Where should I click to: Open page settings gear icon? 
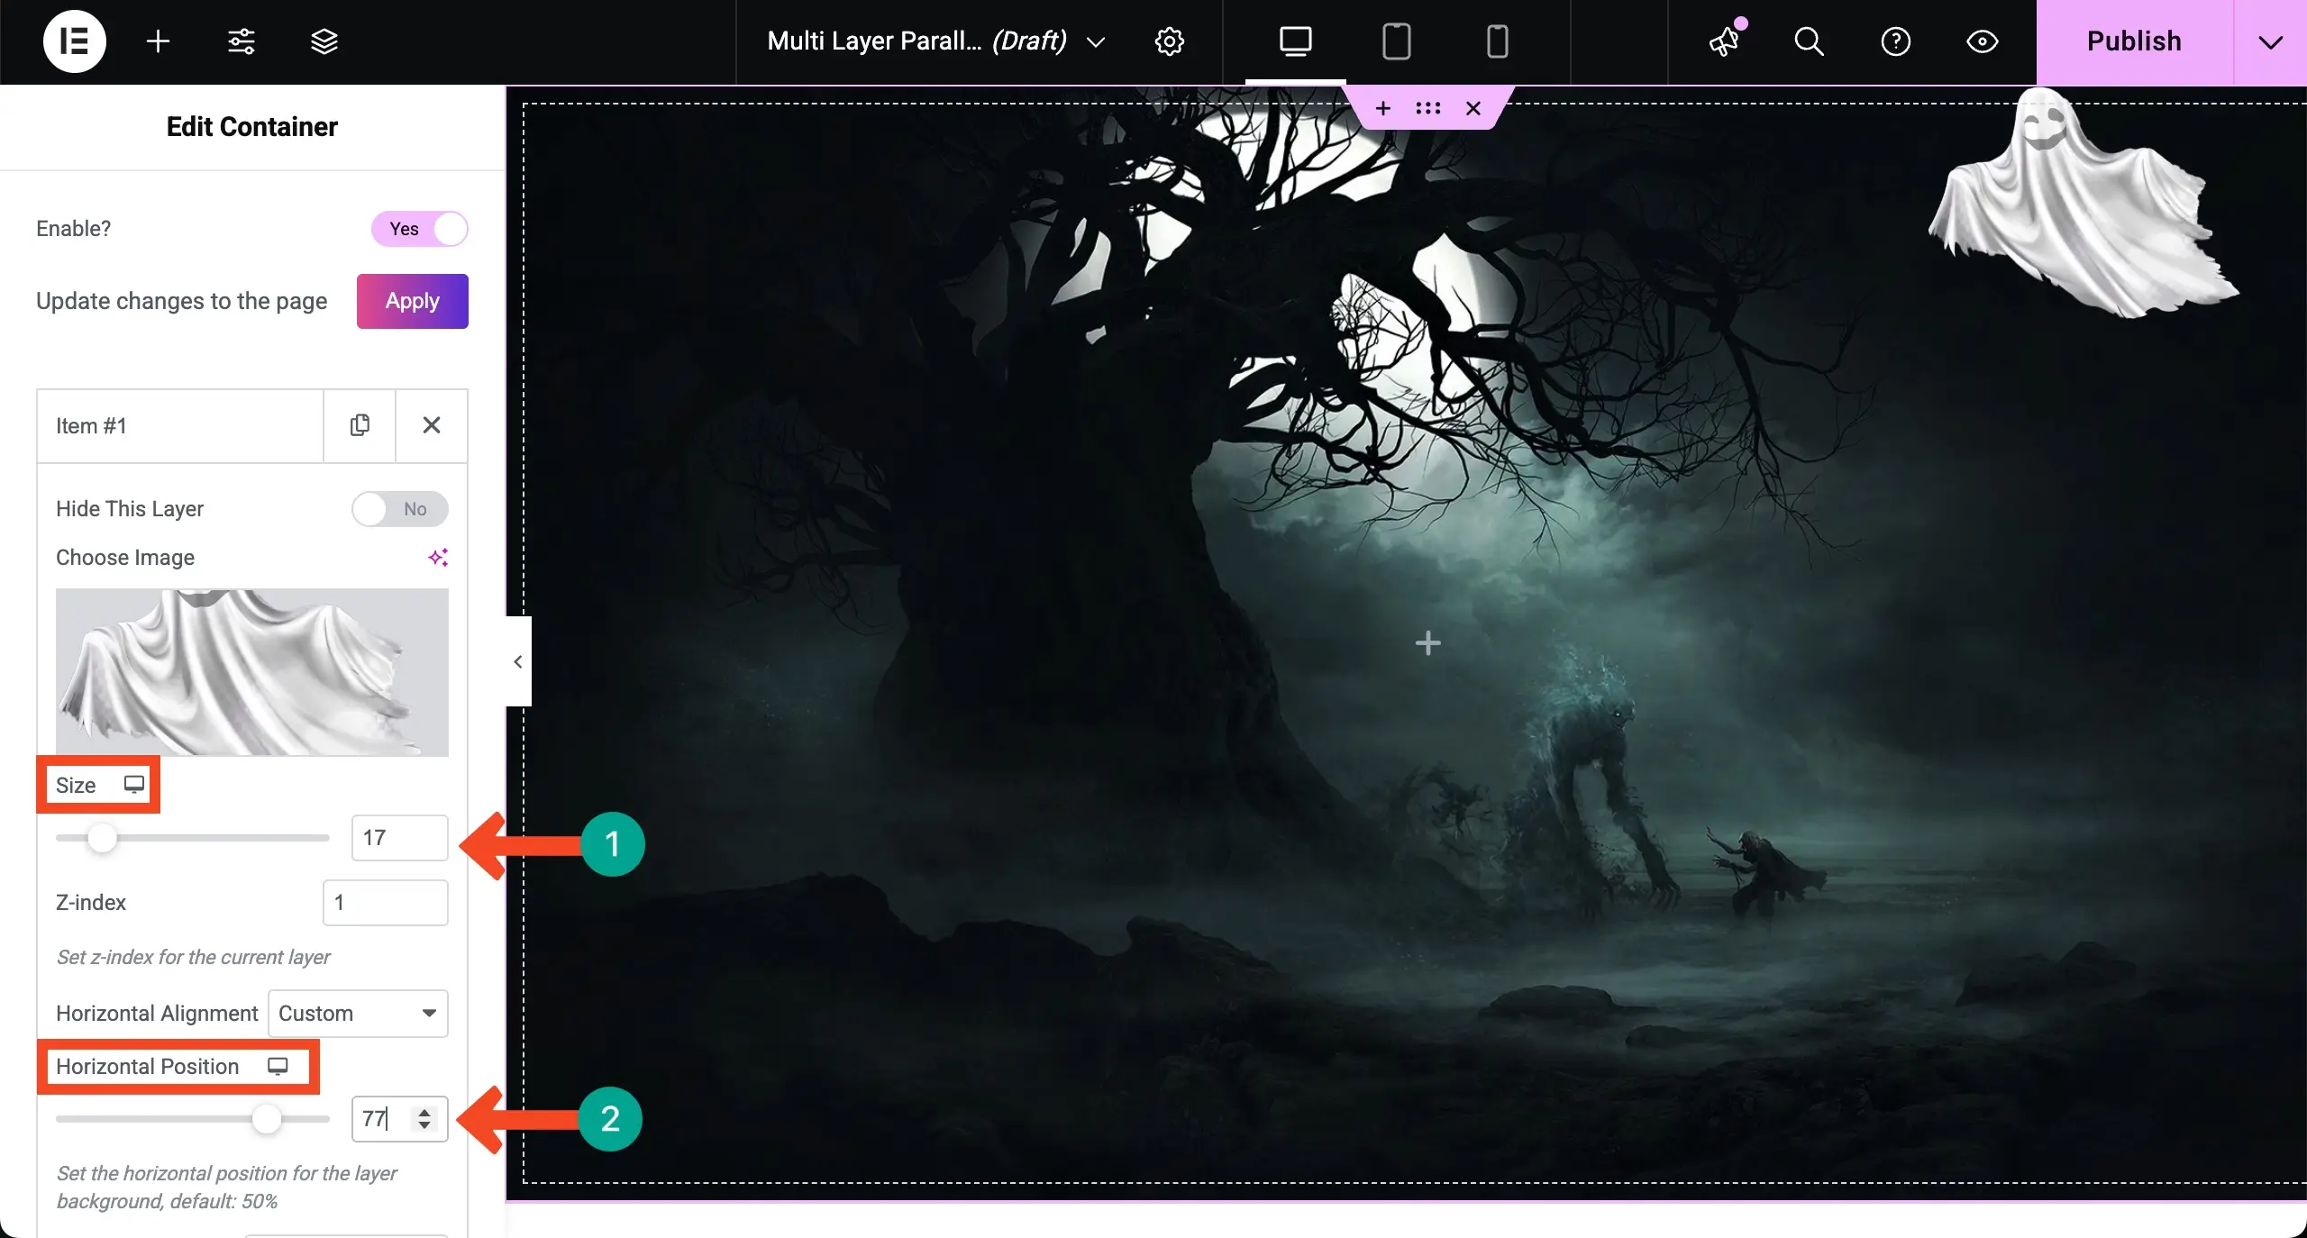coord(1169,41)
